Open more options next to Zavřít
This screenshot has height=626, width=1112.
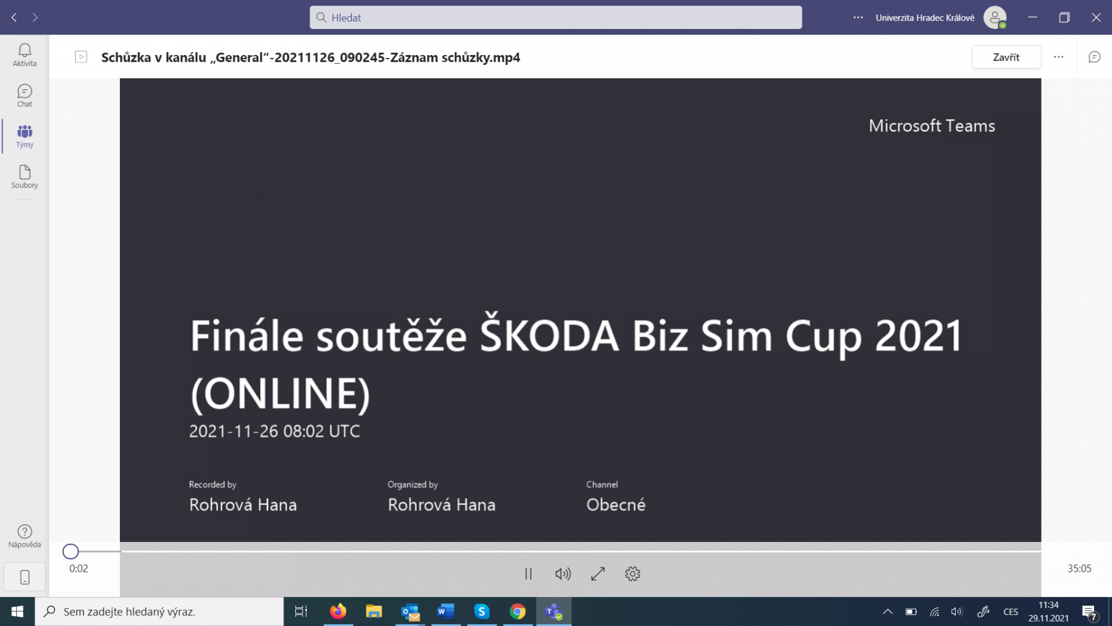[x=1058, y=57]
